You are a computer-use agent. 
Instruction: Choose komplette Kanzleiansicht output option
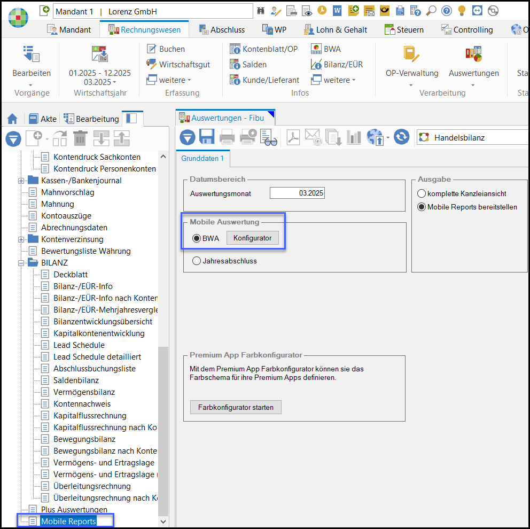(x=421, y=193)
